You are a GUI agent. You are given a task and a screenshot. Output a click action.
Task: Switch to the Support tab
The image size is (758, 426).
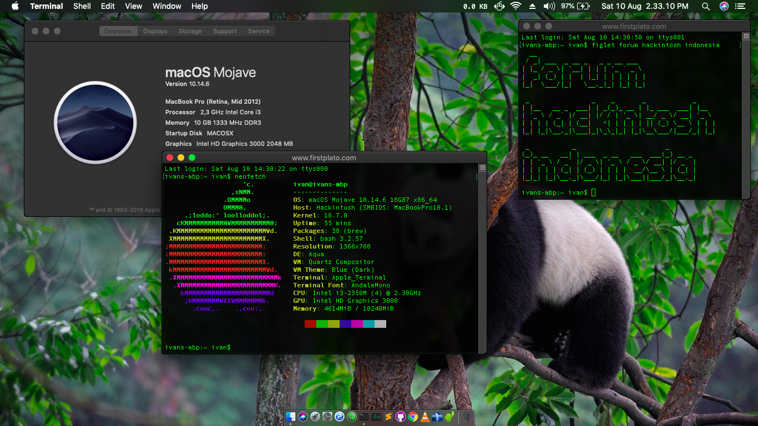[x=225, y=31]
